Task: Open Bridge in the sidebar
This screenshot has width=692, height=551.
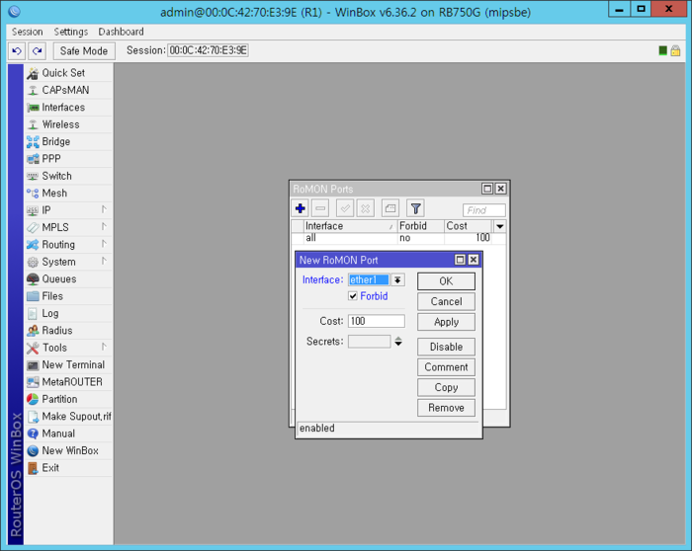Action: click(68, 141)
